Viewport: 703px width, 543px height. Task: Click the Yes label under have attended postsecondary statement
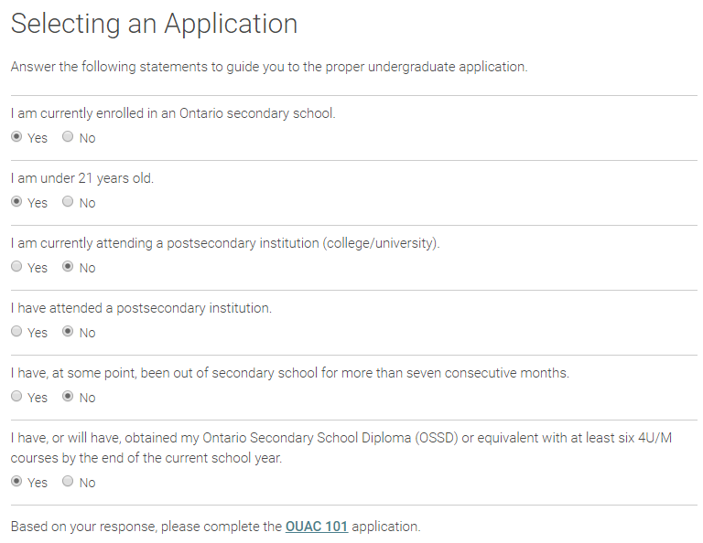click(38, 333)
